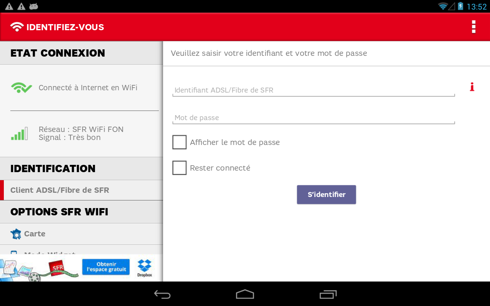Open the Carte menu item
This screenshot has height=306, width=490.
82,234
